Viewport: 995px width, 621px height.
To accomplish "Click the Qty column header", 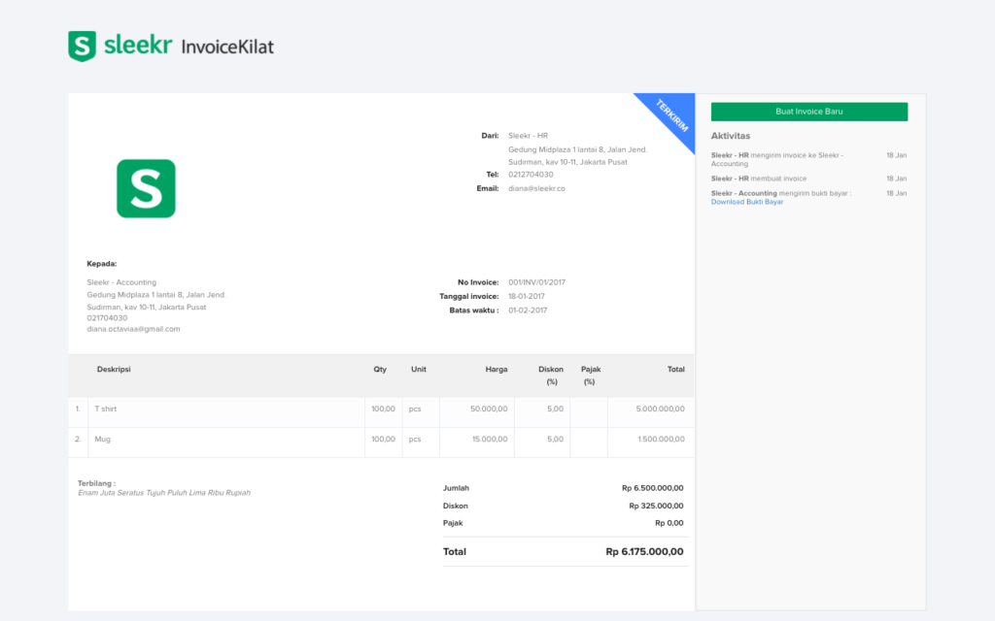I will pyautogui.click(x=380, y=370).
